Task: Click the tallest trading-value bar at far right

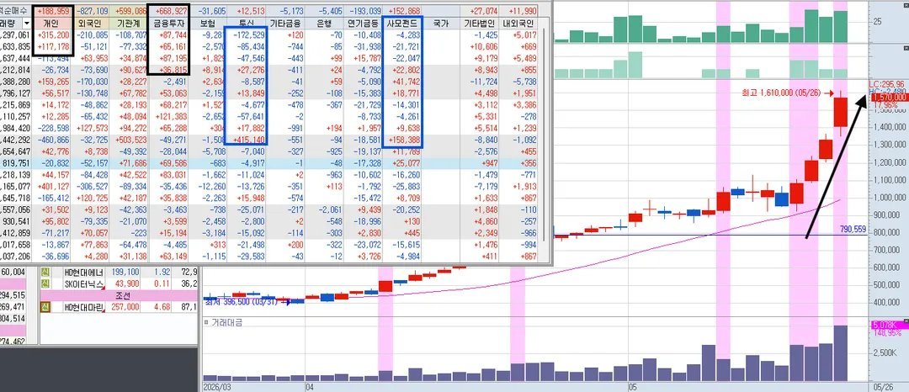Action: click(x=840, y=352)
